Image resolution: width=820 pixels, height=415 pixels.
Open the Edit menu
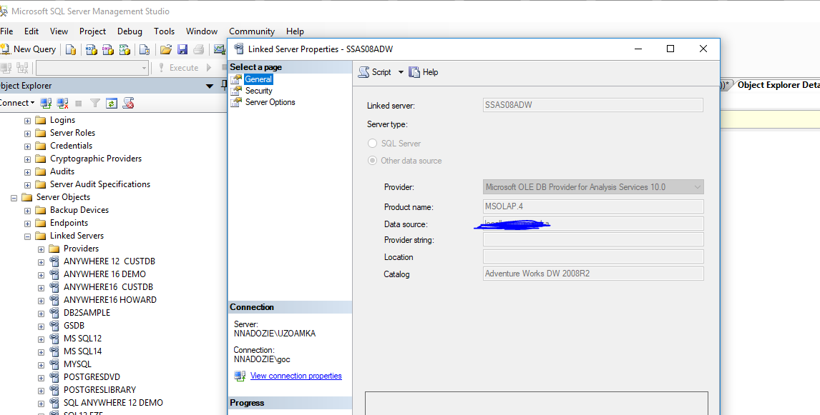point(31,31)
